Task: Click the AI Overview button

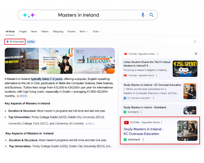Action: coord(15,42)
